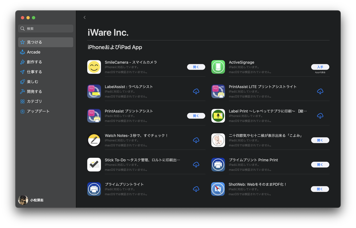Download Stick To-Do via cloud icon
Image resolution: width=356 pixels, height=228 pixels.
click(x=196, y=164)
